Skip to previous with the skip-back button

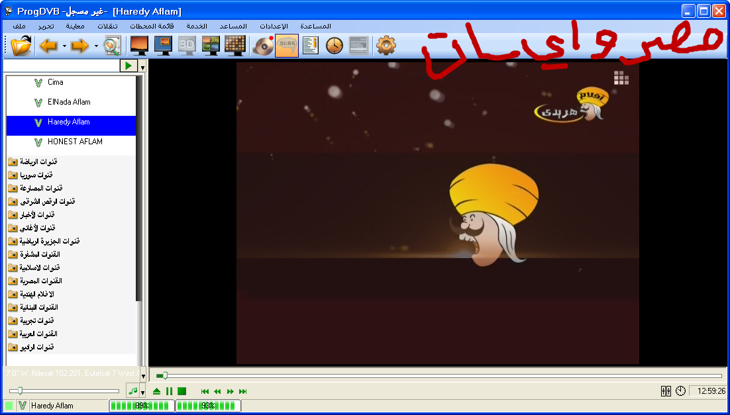tap(205, 392)
